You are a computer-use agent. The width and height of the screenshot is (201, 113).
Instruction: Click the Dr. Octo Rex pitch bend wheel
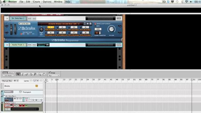(x=11, y=29)
